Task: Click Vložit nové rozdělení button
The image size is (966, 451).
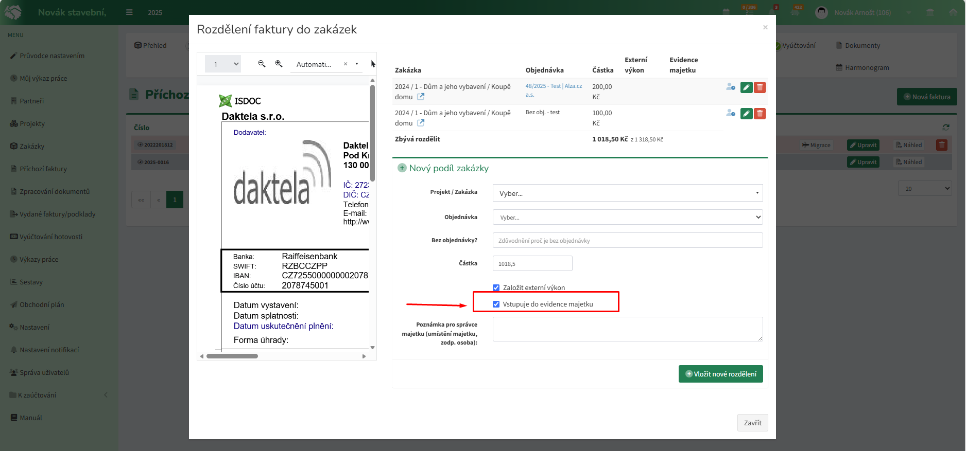Action: point(720,374)
